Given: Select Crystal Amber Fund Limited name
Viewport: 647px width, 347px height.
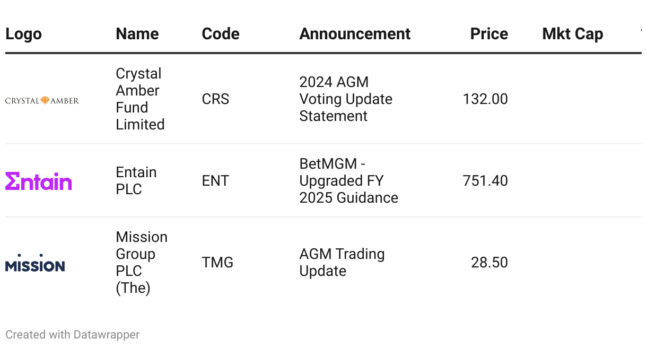Looking at the screenshot, I should click(140, 99).
